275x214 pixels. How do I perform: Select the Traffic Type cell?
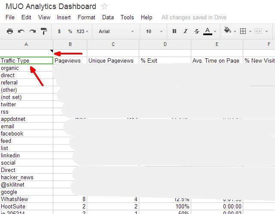click(26, 60)
